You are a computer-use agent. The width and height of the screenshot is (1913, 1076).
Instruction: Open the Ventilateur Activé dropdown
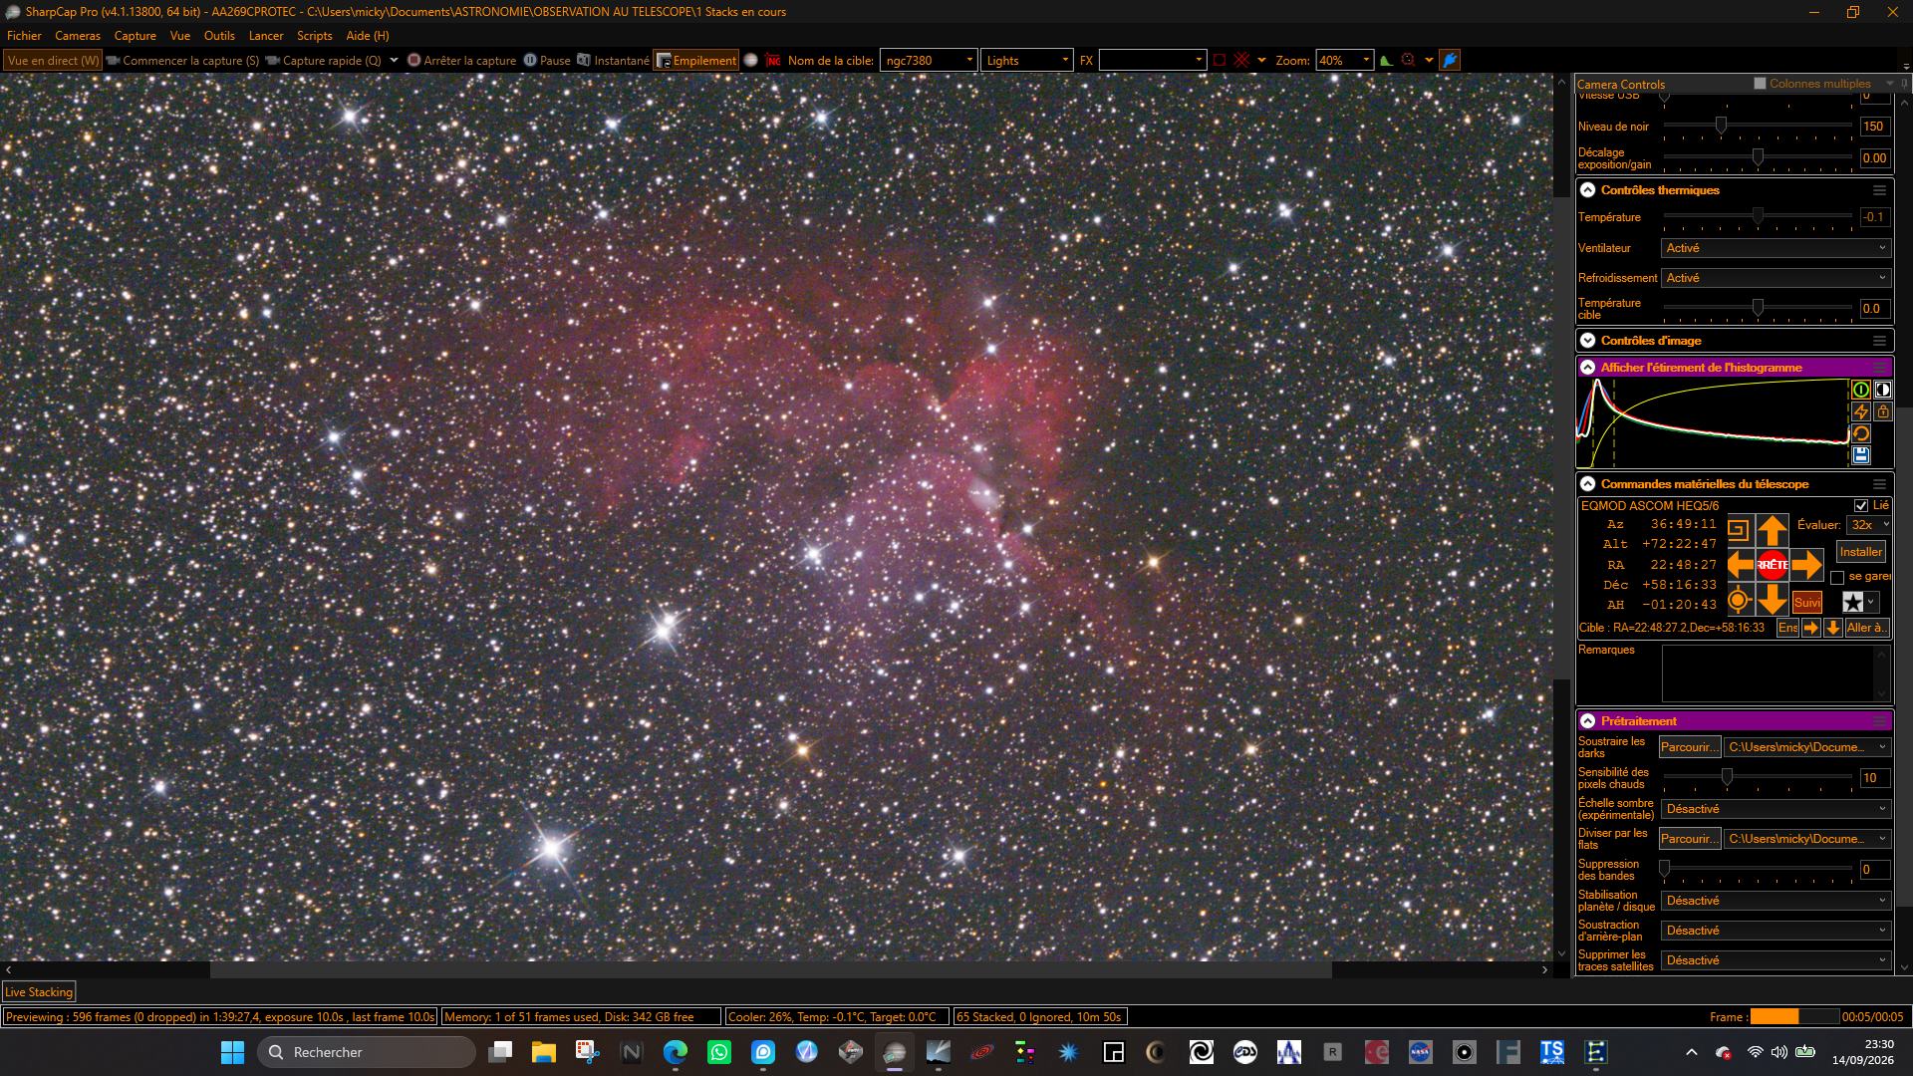click(x=1775, y=248)
